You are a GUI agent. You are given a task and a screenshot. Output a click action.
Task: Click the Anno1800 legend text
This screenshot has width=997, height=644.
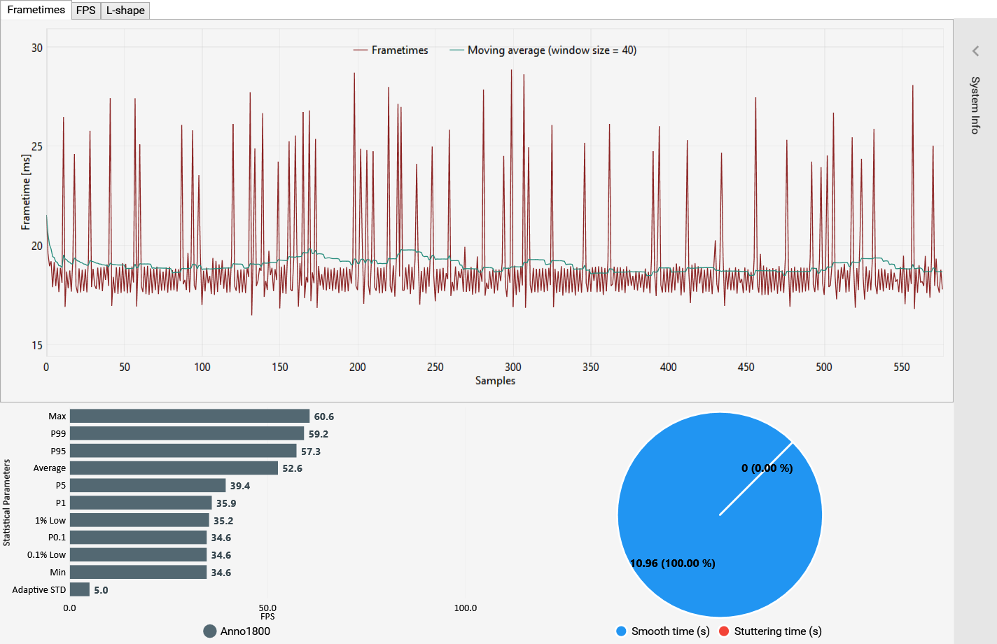tap(245, 631)
